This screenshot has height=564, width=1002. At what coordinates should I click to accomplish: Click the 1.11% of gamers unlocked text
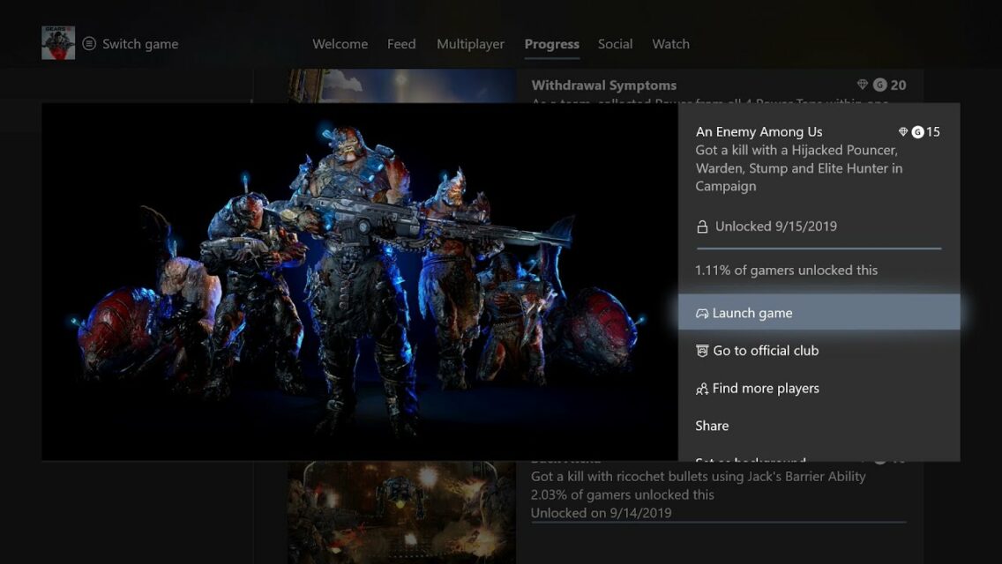pyautogui.click(x=786, y=271)
